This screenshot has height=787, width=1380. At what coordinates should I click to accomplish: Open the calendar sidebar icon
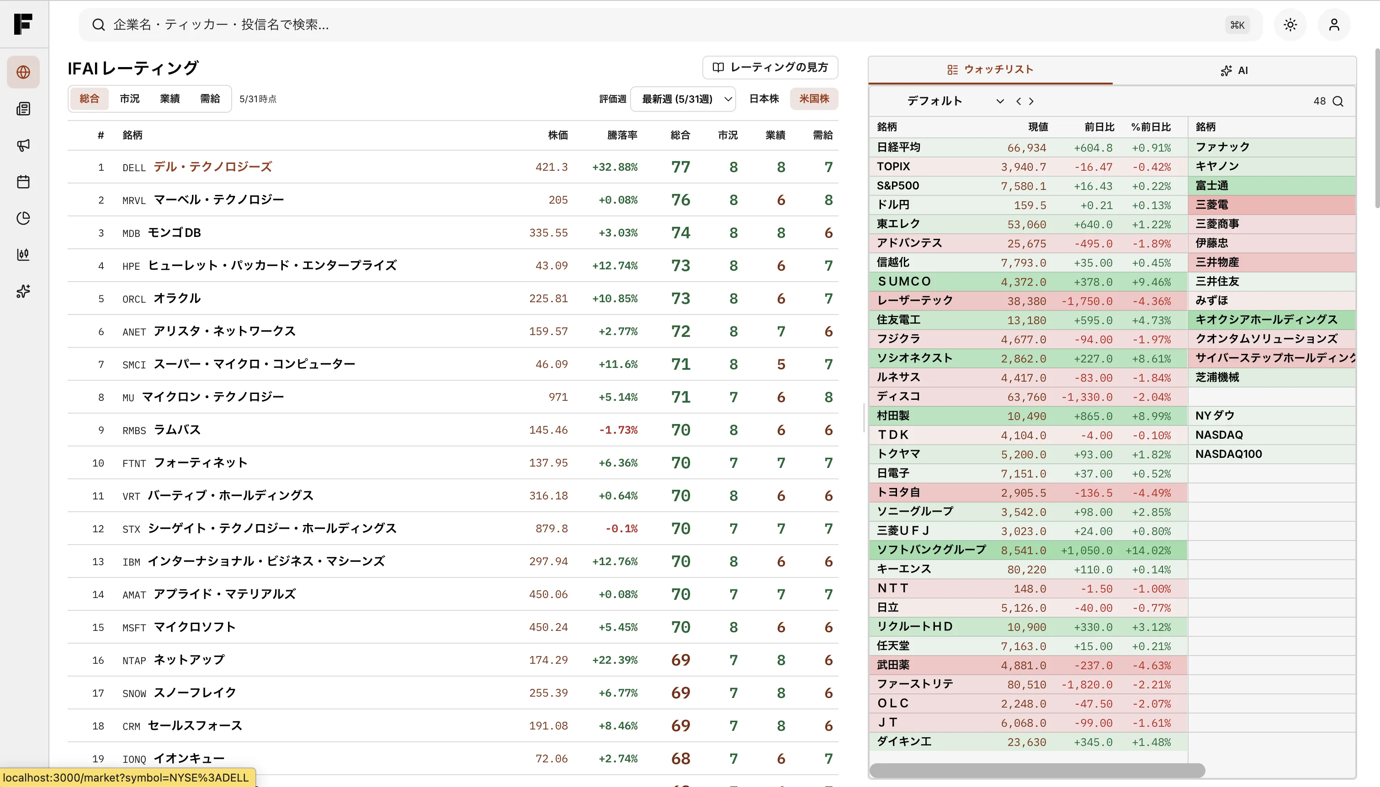pos(23,182)
